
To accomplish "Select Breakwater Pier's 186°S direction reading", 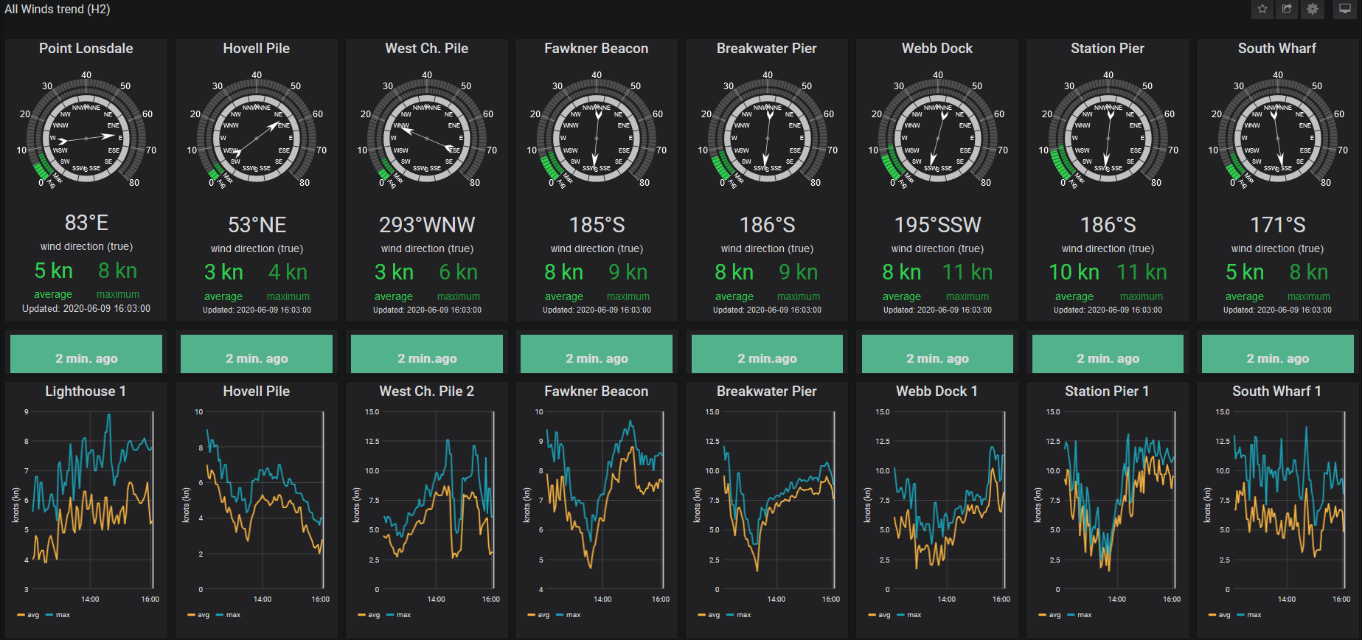I will [x=767, y=225].
